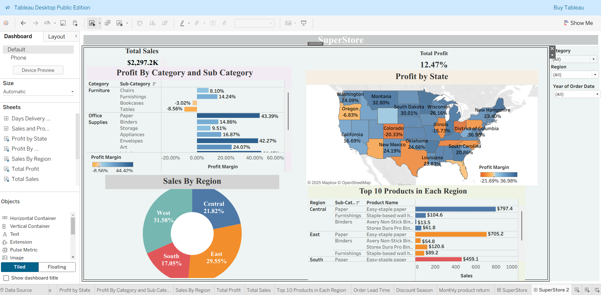This screenshot has width=601, height=295.
Task: Click Top 10 Products chart scrollbar
Action: pyautogui.click(x=522, y=226)
